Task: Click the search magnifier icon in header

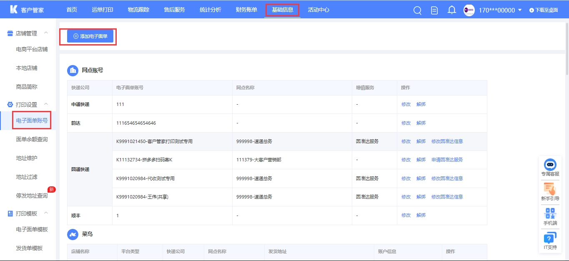Action: pyautogui.click(x=417, y=10)
